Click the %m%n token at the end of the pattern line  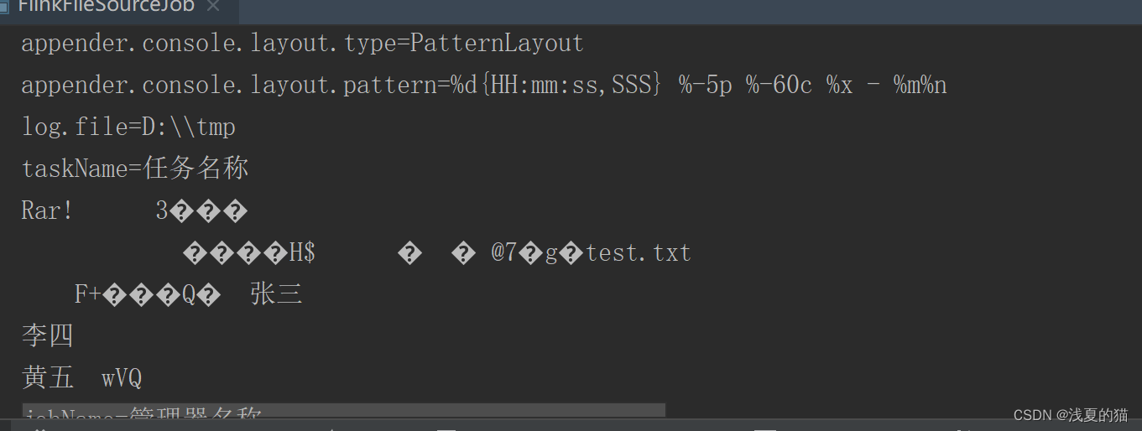[x=920, y=86]
